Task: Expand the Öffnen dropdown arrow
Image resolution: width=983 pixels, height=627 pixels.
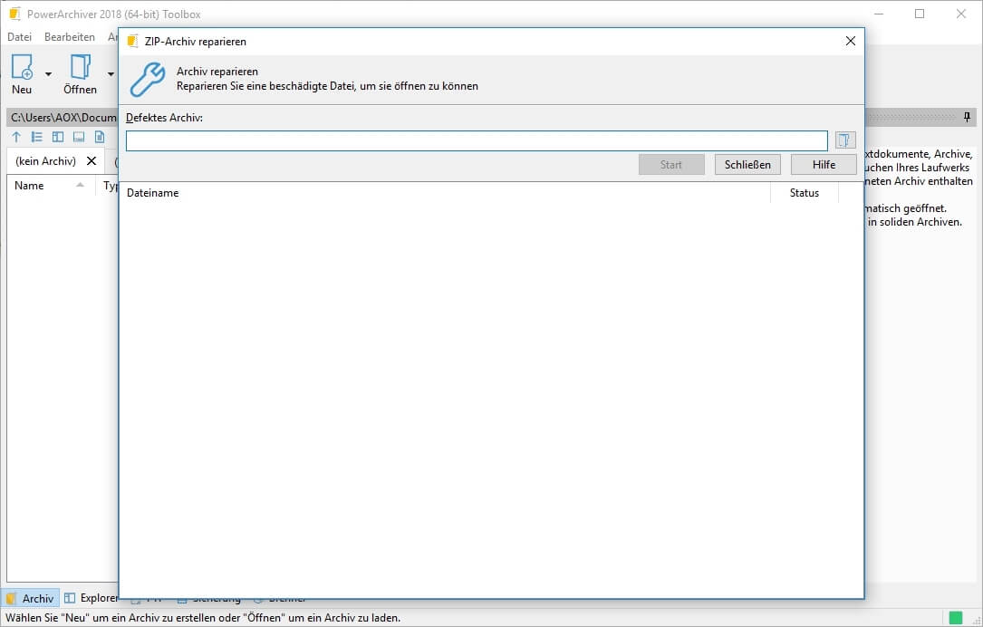Action: 111,73
